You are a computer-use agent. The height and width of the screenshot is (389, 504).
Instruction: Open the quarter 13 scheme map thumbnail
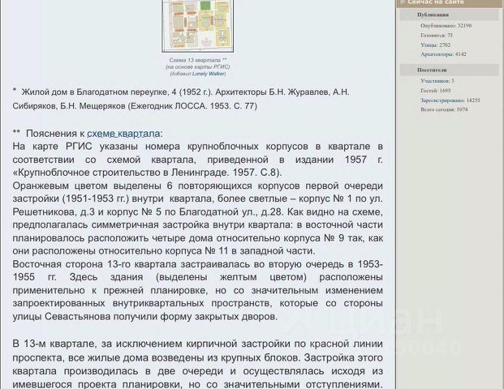pos(198,26)
